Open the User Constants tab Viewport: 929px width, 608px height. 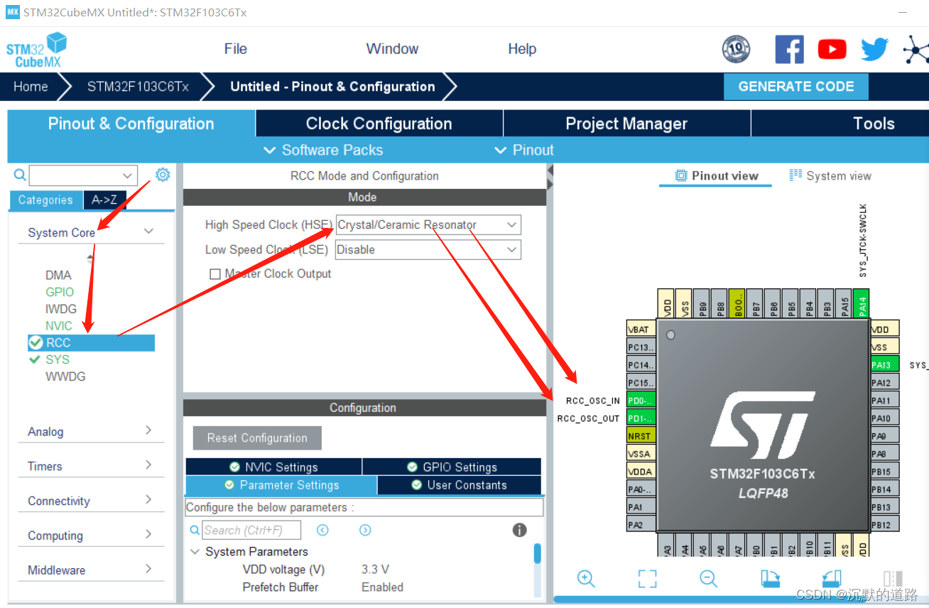coord(460,485)
